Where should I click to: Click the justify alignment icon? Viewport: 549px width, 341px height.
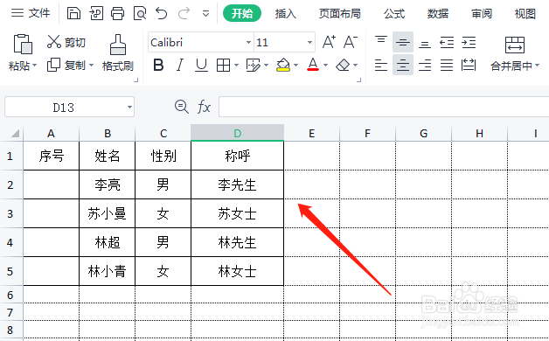pyautogui.click(x=447, y=65)
